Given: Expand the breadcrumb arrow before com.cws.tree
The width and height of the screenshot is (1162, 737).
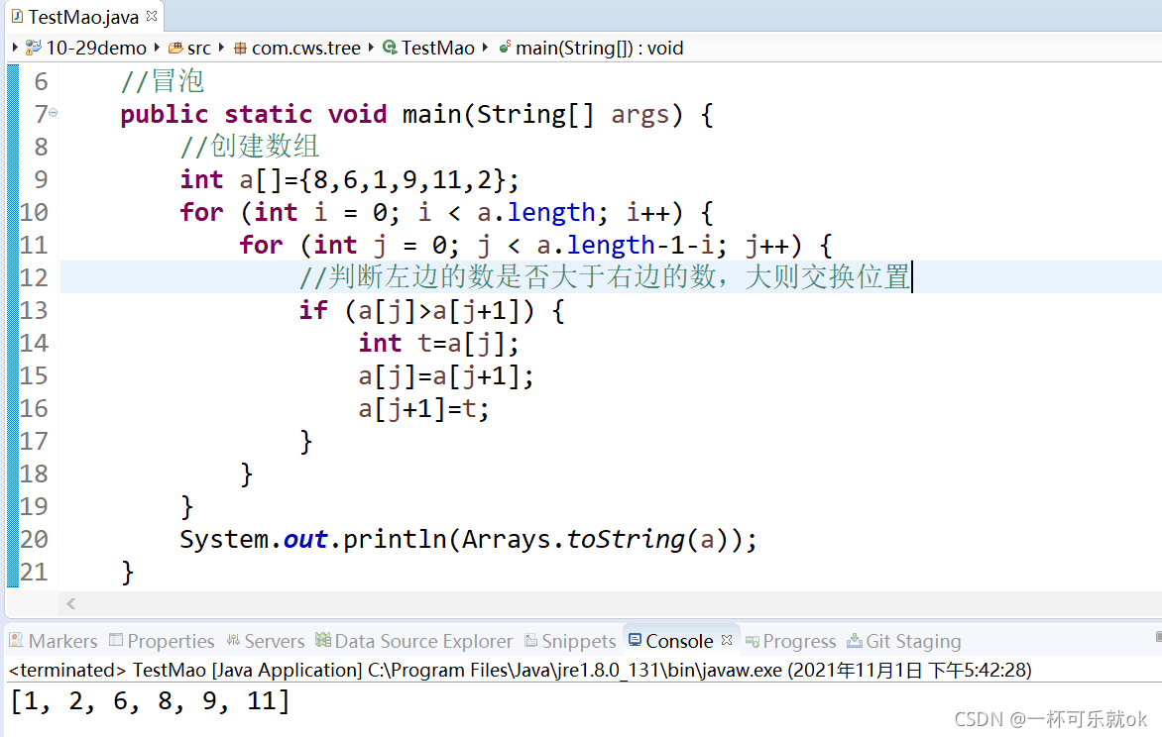Looking at the screenshot, I should (x=221, y=48).
